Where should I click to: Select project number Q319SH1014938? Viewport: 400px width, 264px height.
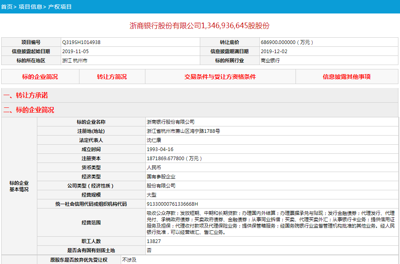click(x=81, y=42)
